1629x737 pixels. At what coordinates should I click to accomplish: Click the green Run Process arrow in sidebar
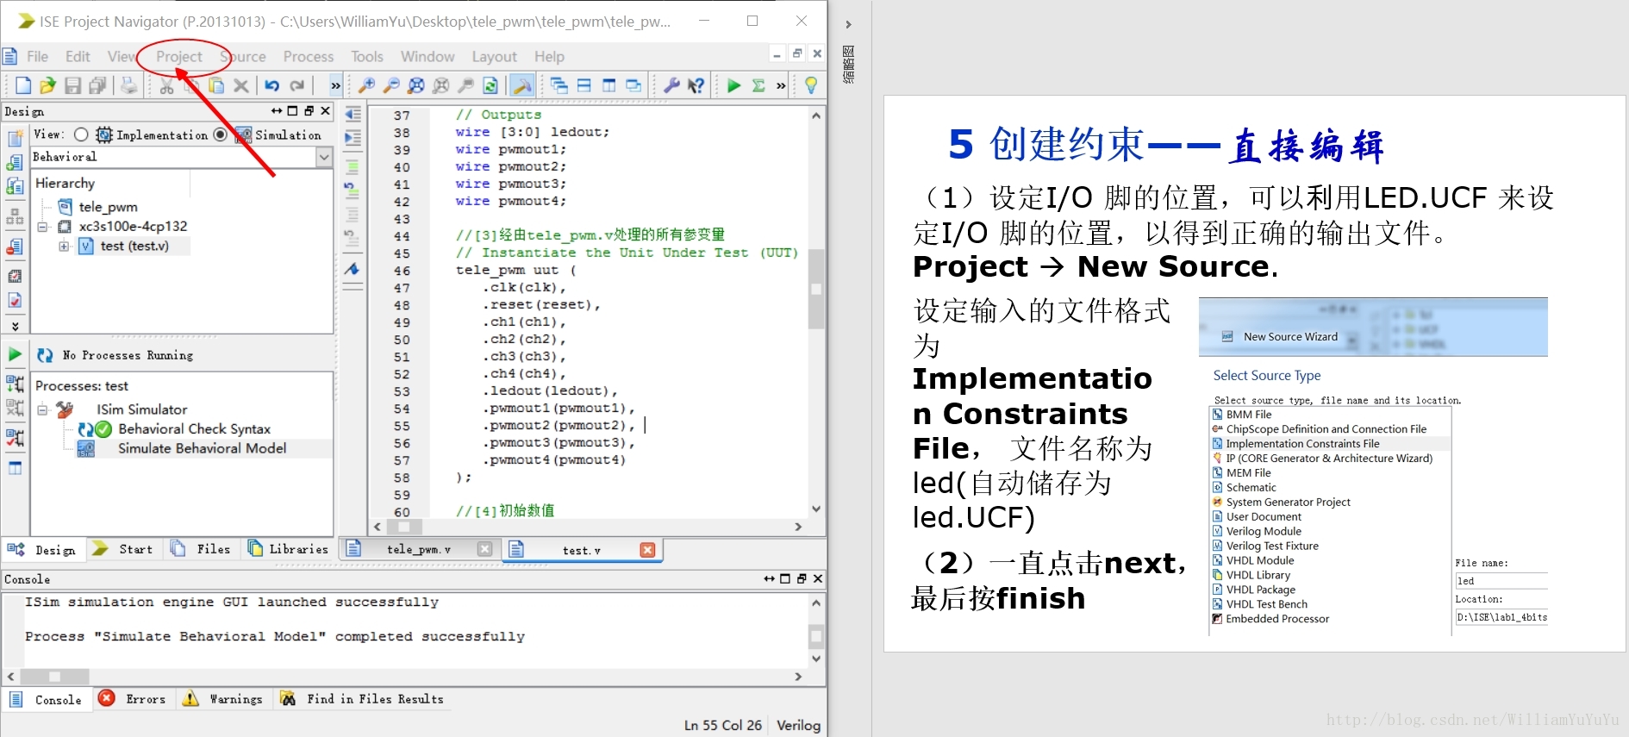pos(15,354)
